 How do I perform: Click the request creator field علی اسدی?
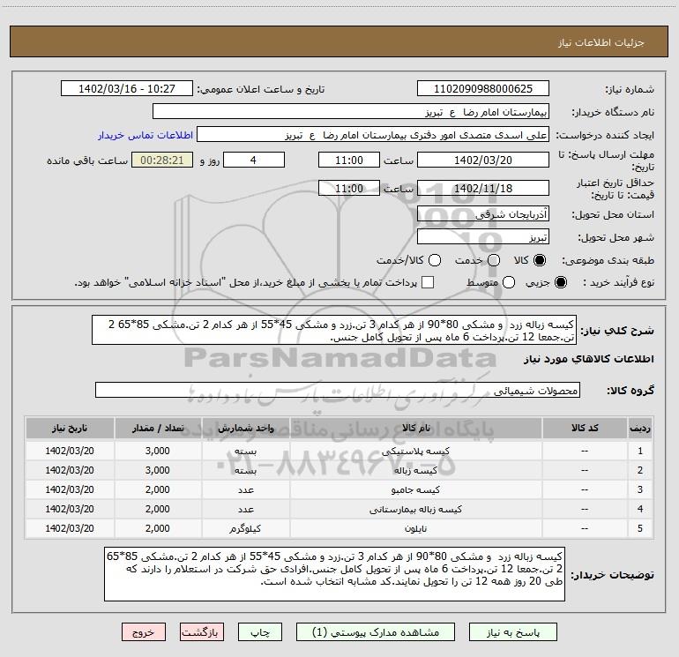click(x=373, y=135)
